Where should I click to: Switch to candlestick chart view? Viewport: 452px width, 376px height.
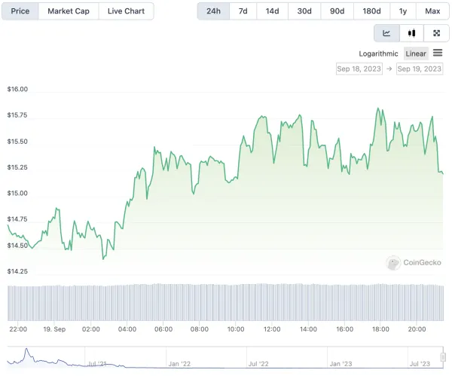click(411, 33)
